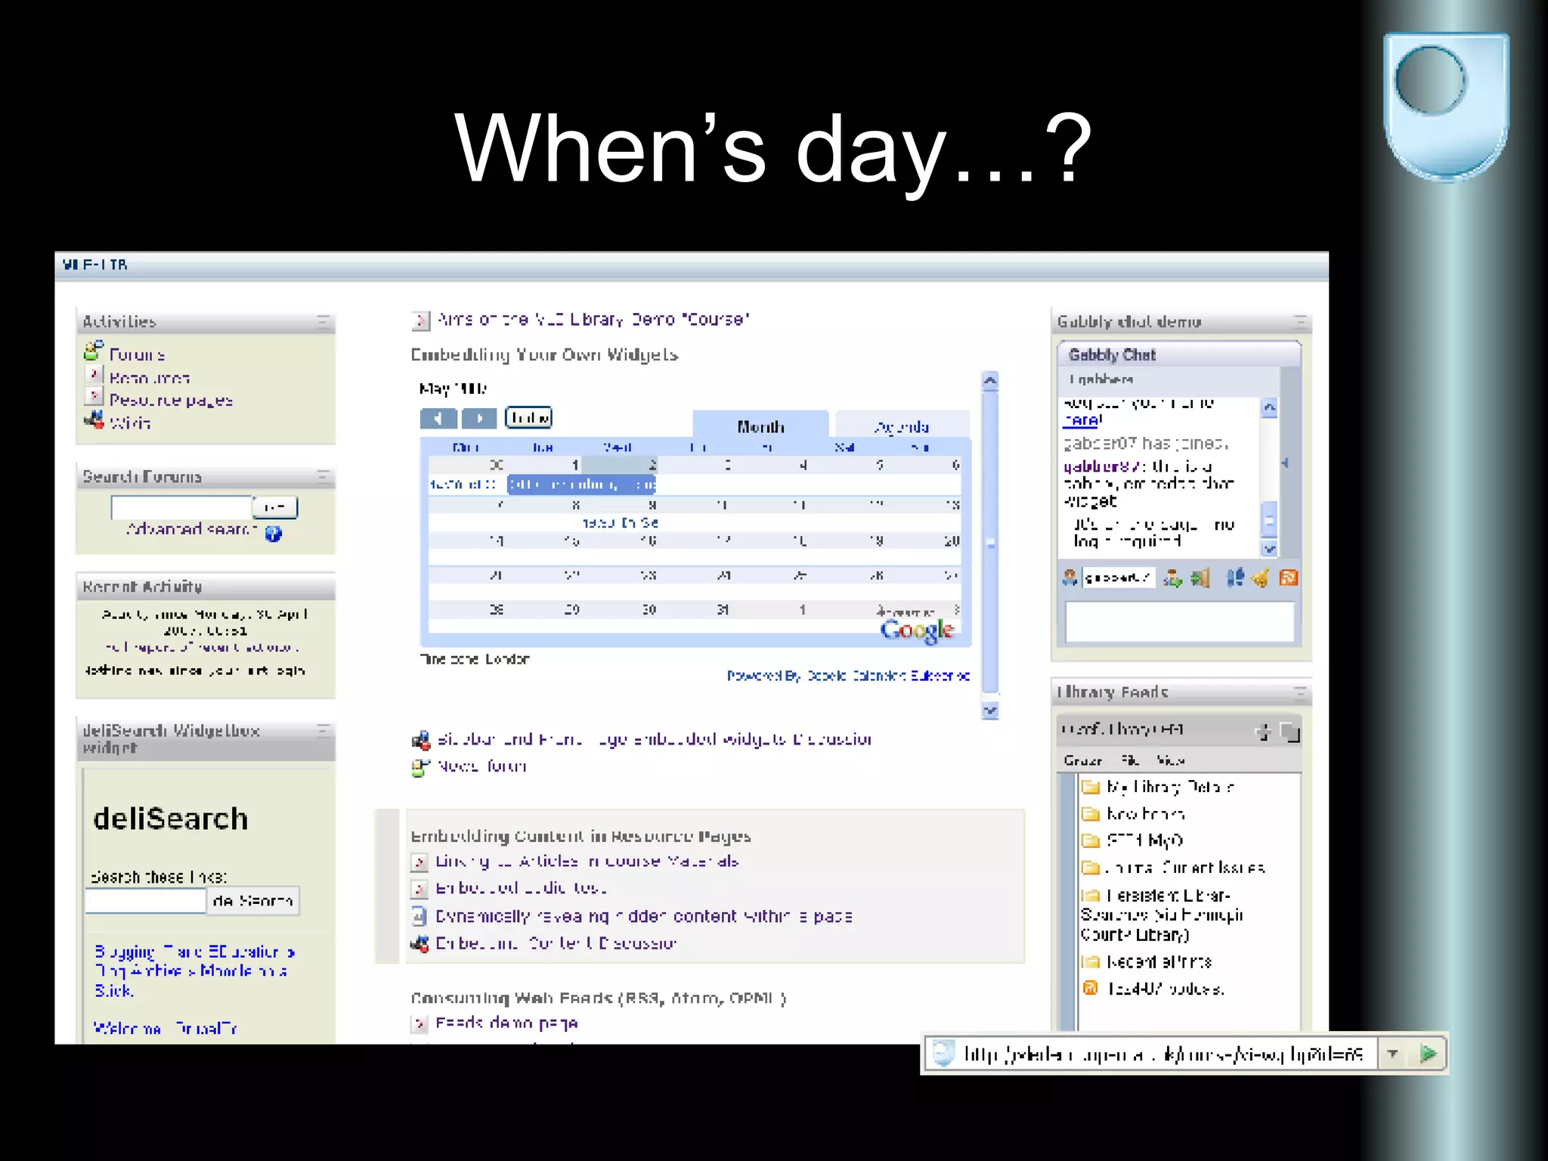
Task: Open the Advanced search link
Action: coord(192,529)
